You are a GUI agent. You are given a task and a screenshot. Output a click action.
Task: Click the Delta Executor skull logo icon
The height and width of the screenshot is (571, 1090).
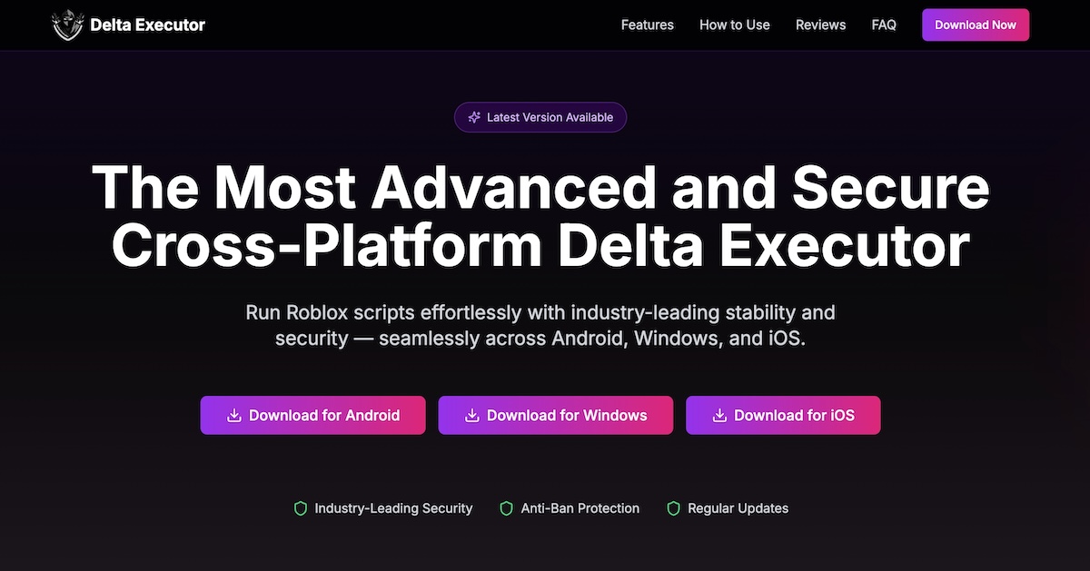pos(68,25)
